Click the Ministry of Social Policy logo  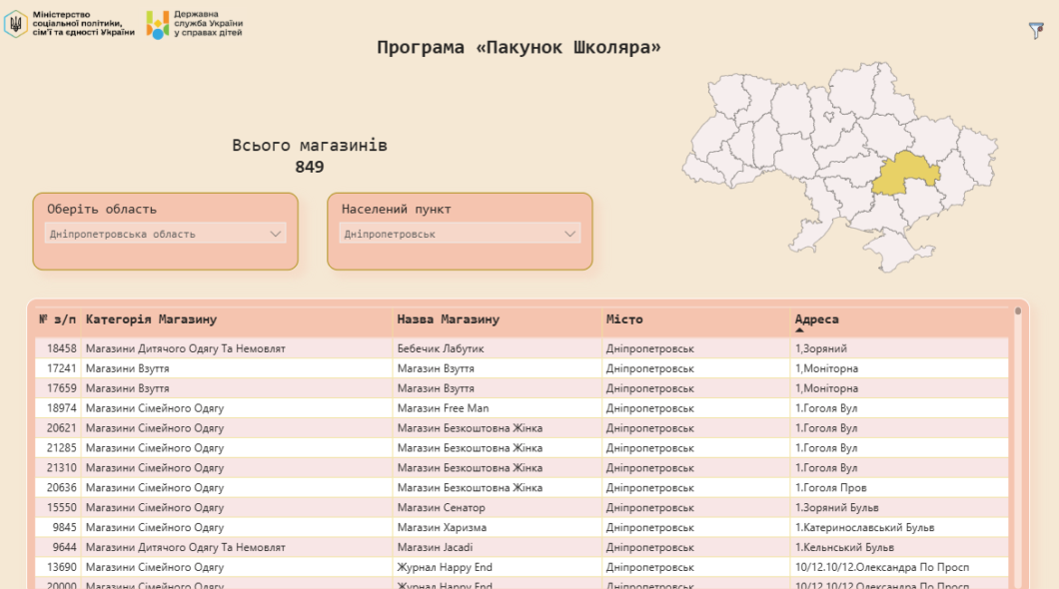point(70,24)
